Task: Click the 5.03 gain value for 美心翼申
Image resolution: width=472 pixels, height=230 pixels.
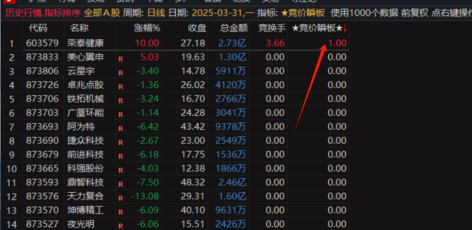Action: pyautogui.click(x=150, y=57)
